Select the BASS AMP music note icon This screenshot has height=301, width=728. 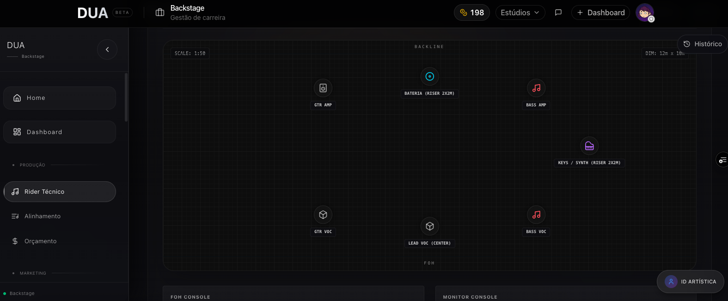[x=536, y=88]
